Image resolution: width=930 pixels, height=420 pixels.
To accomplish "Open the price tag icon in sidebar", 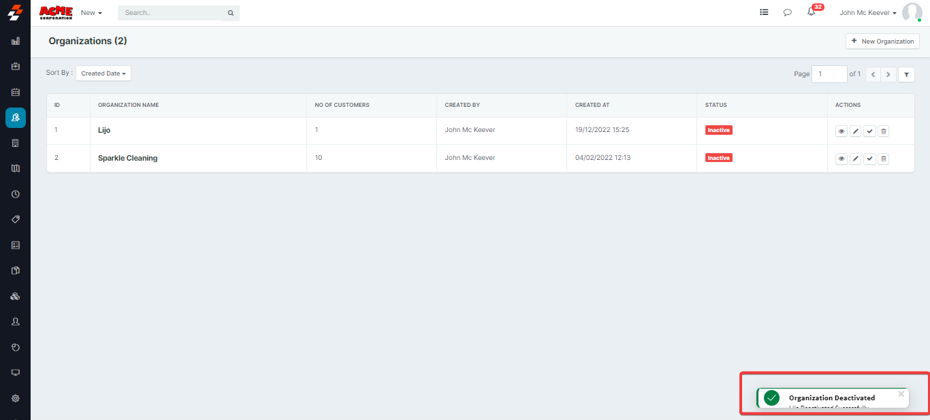I will [16, 219].
